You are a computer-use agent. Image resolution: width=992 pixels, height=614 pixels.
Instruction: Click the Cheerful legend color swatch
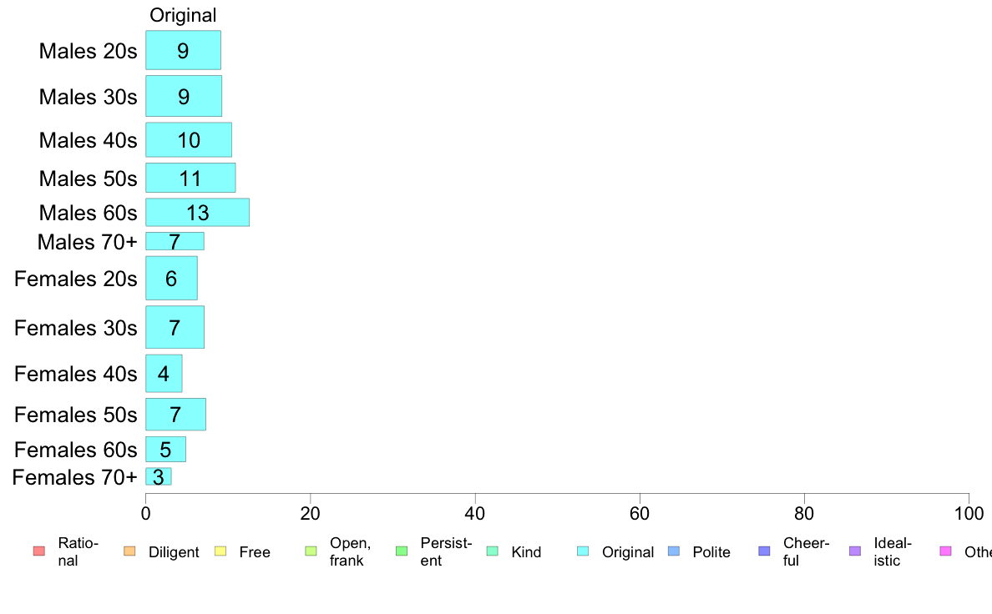[x=764, y=551]
